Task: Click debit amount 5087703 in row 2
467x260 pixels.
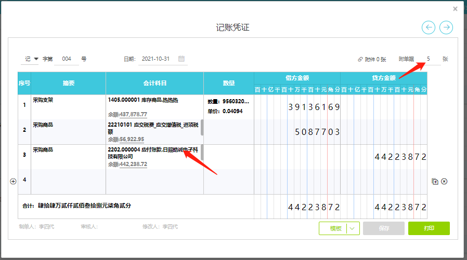Action: pos(317,132)
